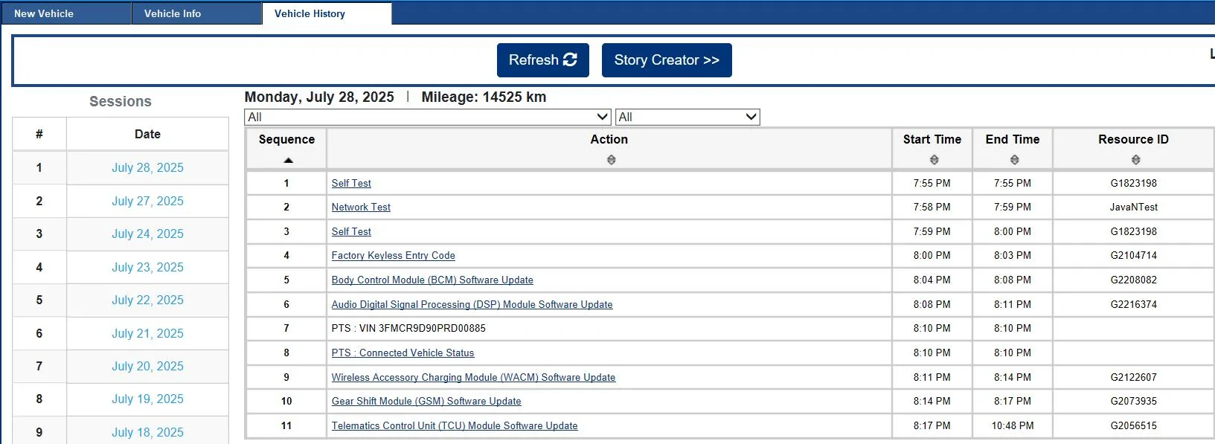1215x444 pixels.
Task: Open the July 27, 2025 session
Action: 147,202
